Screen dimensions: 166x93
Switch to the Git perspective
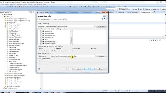128,9
